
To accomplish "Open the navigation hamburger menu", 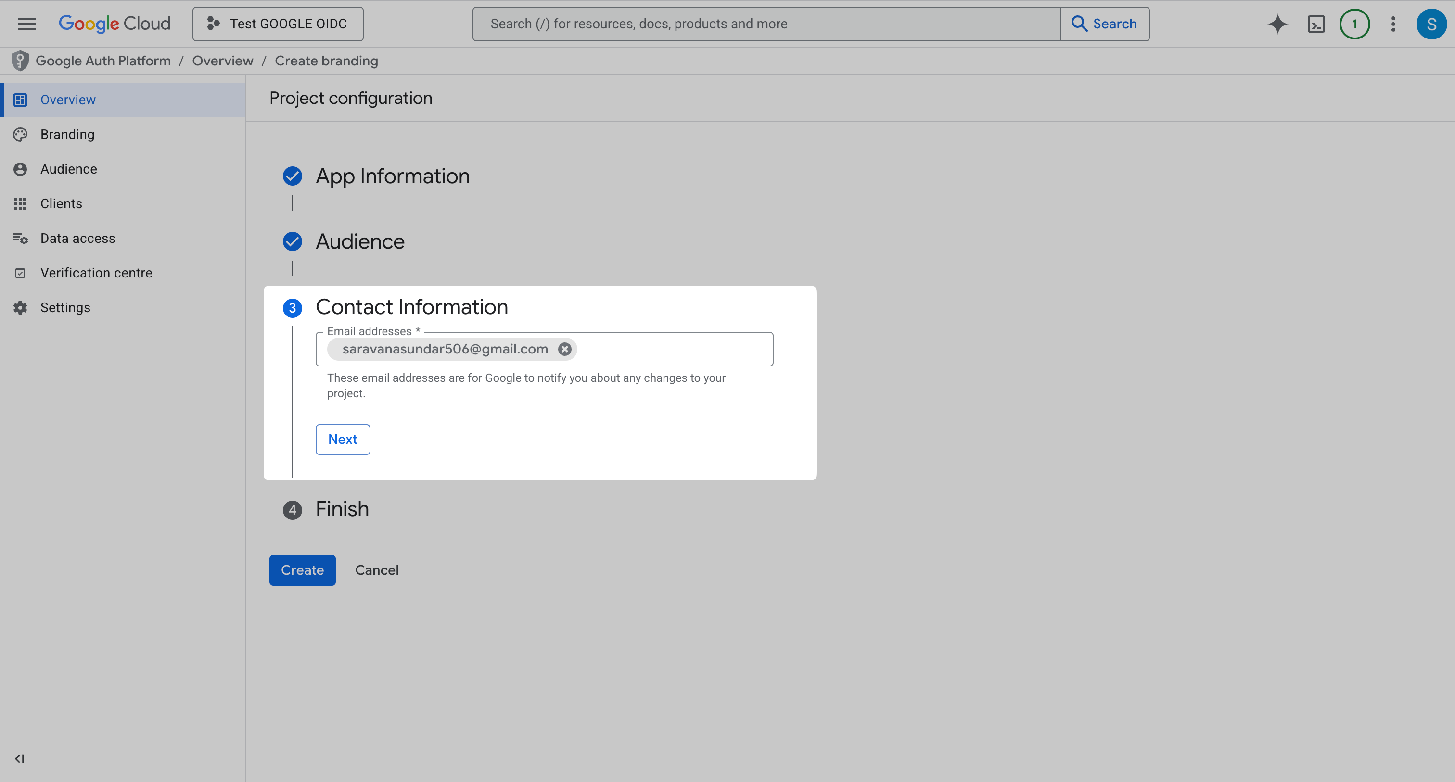I will click(26, 24).
